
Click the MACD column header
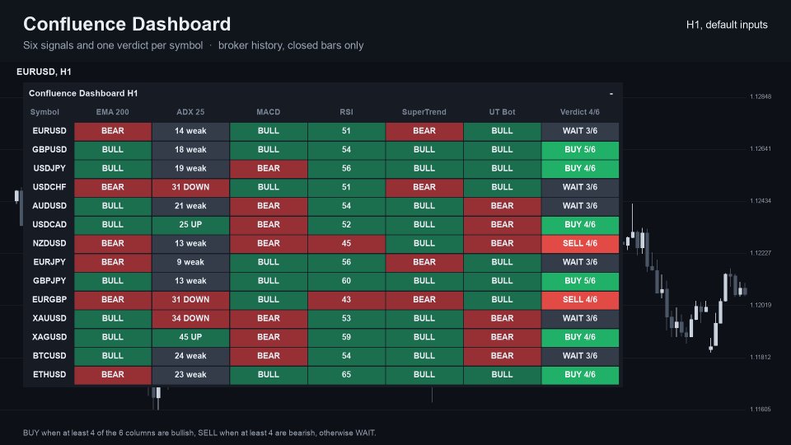point(269,112)
